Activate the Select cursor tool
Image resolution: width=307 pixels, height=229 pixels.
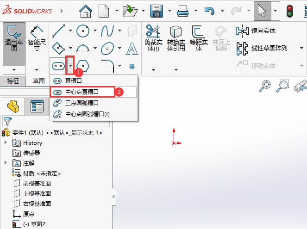pos(263,11)
